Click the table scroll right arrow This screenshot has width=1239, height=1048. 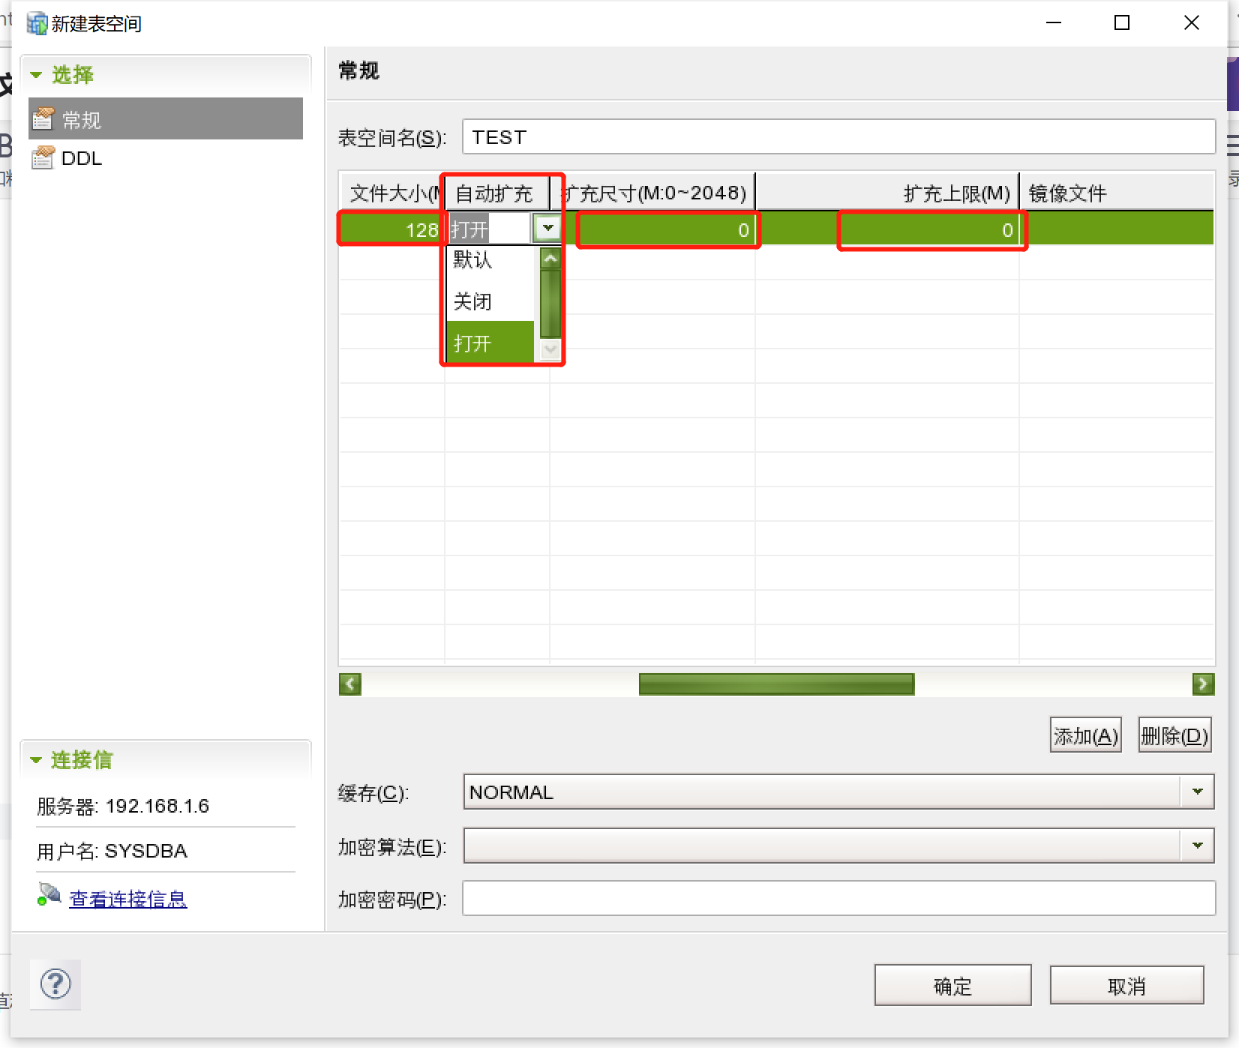(x=1203, y=684)
